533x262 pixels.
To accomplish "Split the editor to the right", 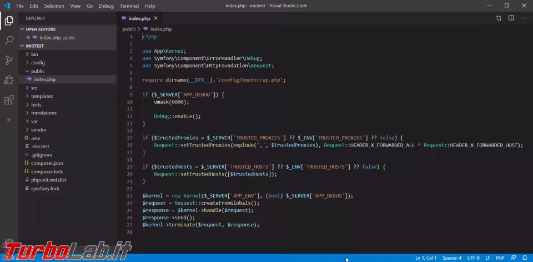I will pos(511,18).
